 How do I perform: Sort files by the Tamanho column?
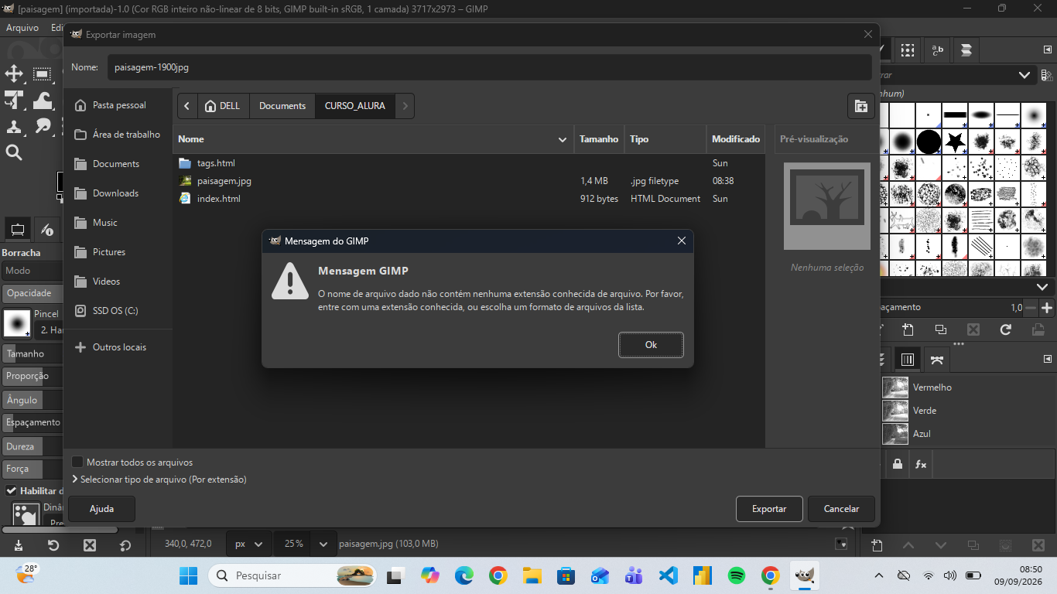tap(599, 139)
